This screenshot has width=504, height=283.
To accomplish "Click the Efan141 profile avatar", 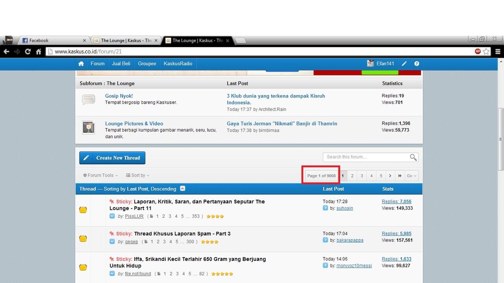I will coord(371,64).
